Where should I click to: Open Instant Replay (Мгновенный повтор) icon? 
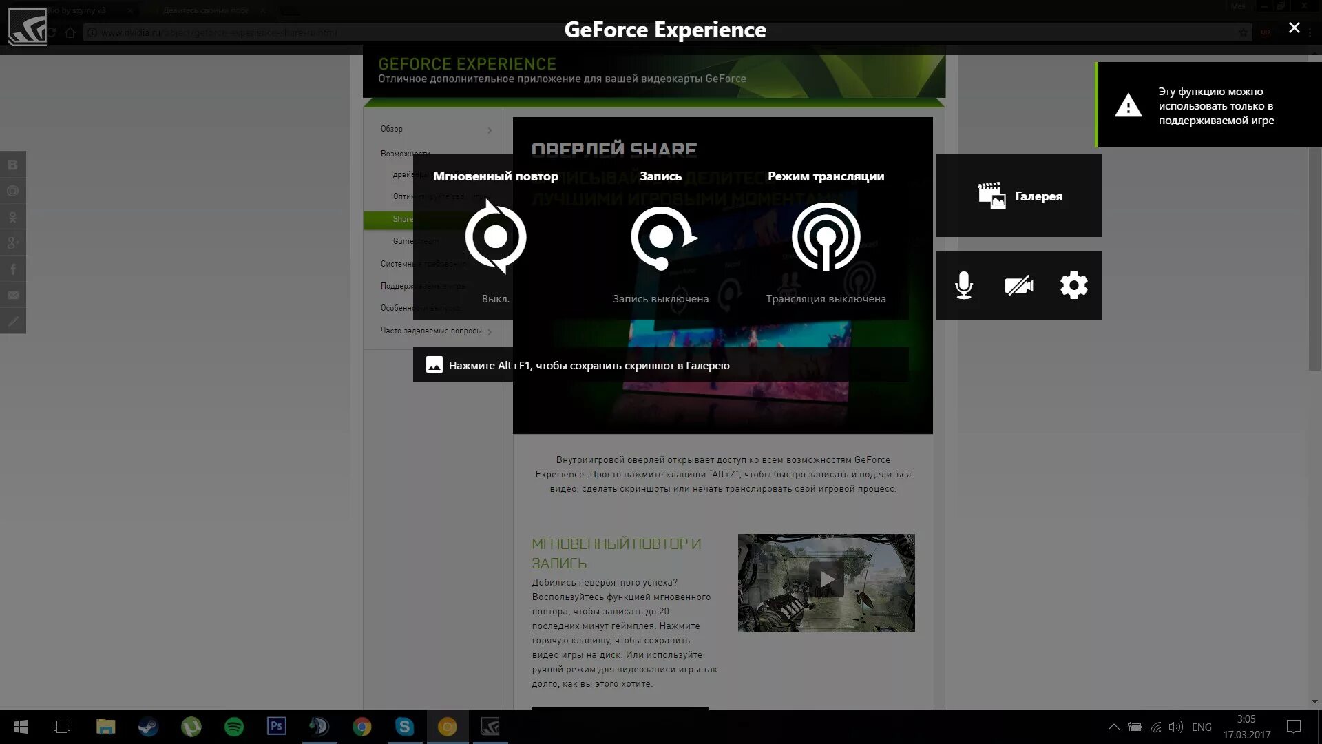coord(496,237)
